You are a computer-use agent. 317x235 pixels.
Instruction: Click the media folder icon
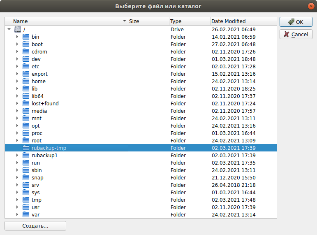pos(26,111)
